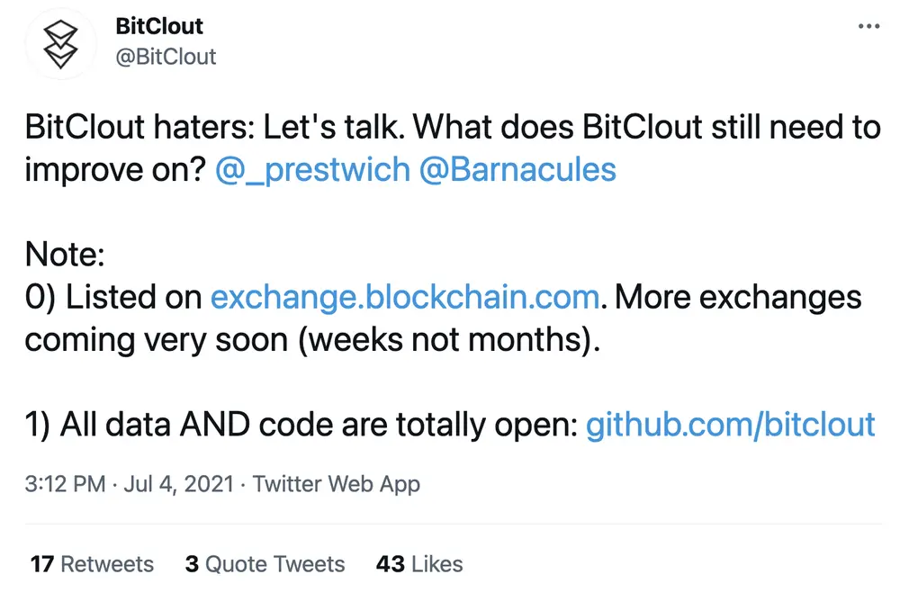
Task: Click the BitClout display name
Action: 159,26
